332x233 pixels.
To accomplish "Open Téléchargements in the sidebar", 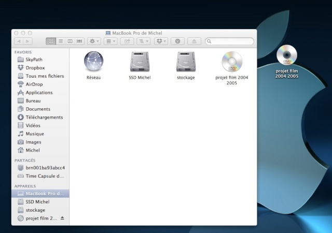I will pyautogui.click(x=40, y=118).
